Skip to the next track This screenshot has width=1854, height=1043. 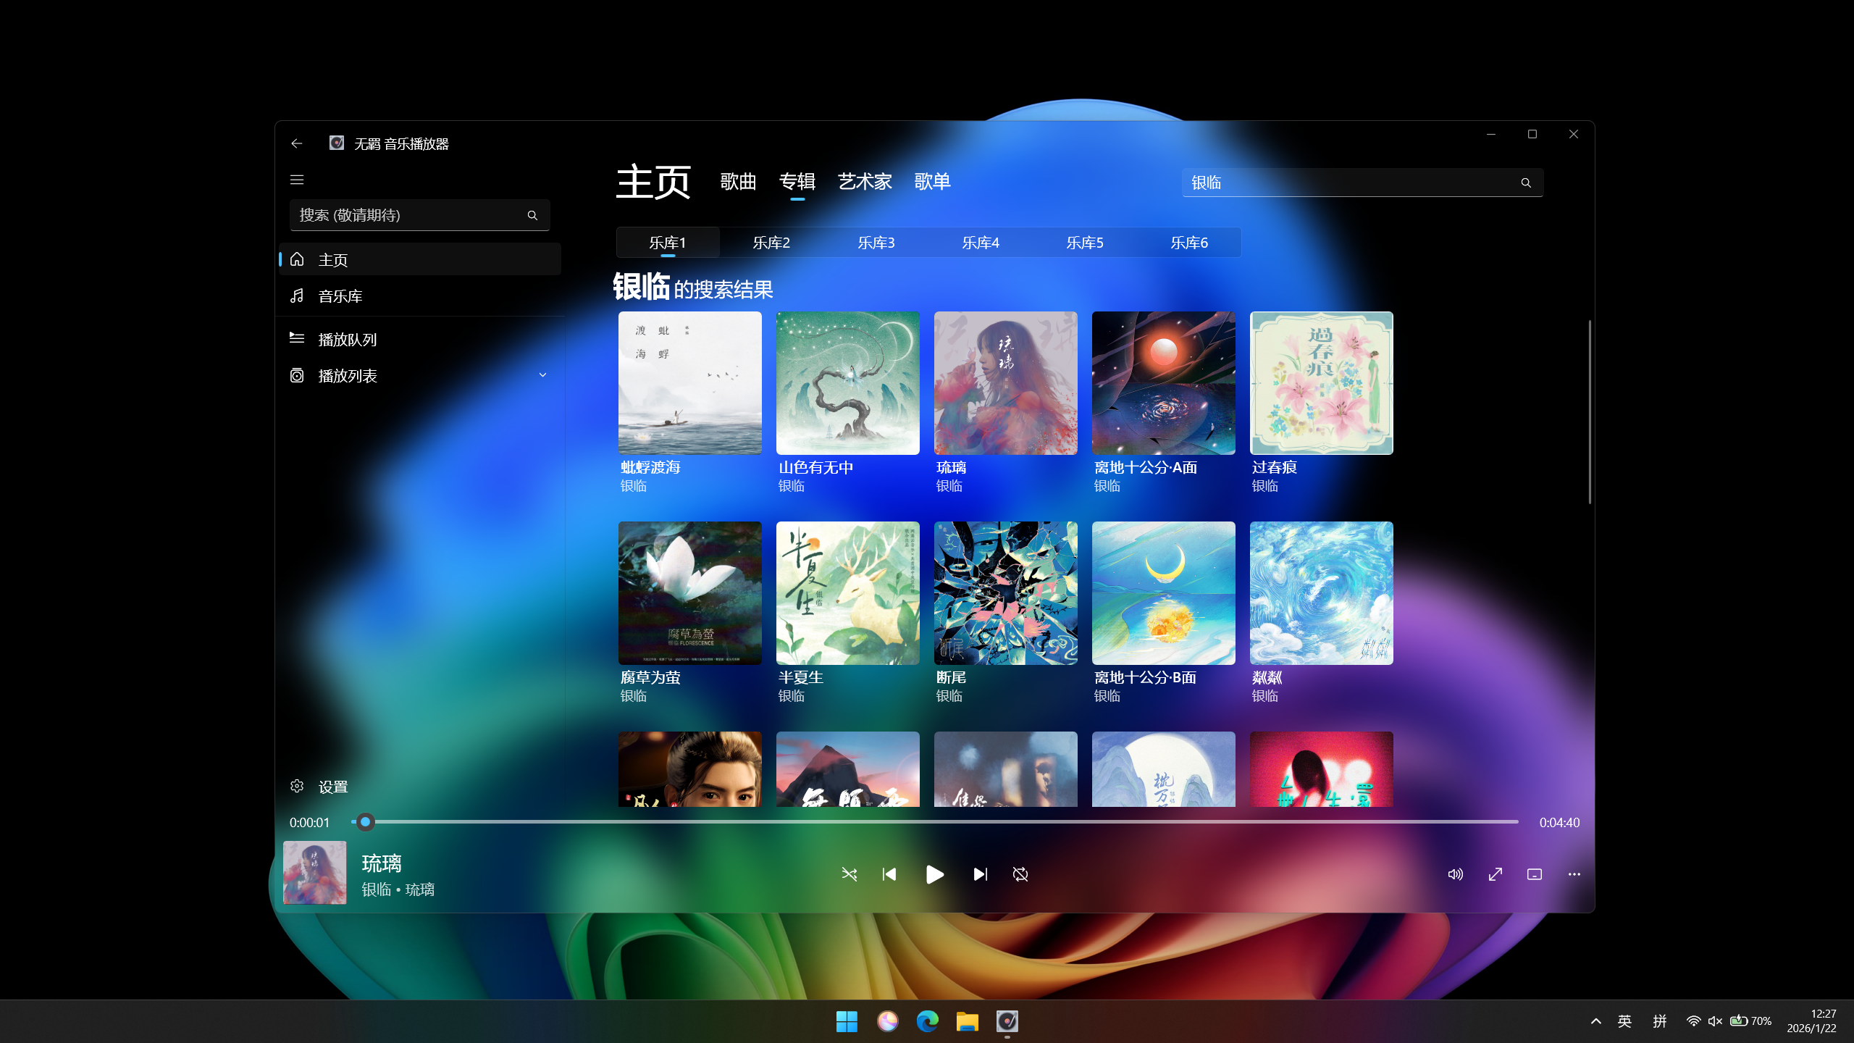coord(980,874)
